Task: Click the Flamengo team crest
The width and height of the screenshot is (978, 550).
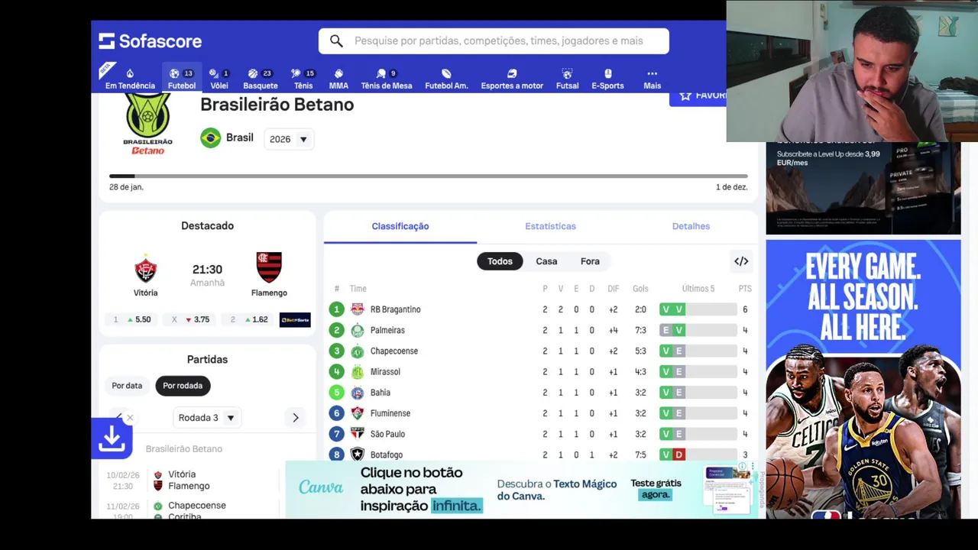Action: (x=269, y=267)
